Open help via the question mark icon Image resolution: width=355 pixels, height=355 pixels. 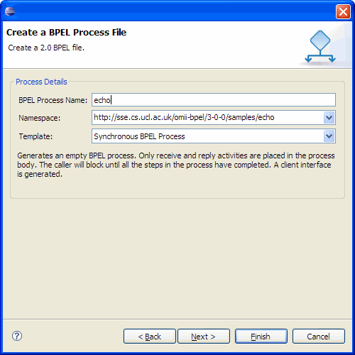17,336
